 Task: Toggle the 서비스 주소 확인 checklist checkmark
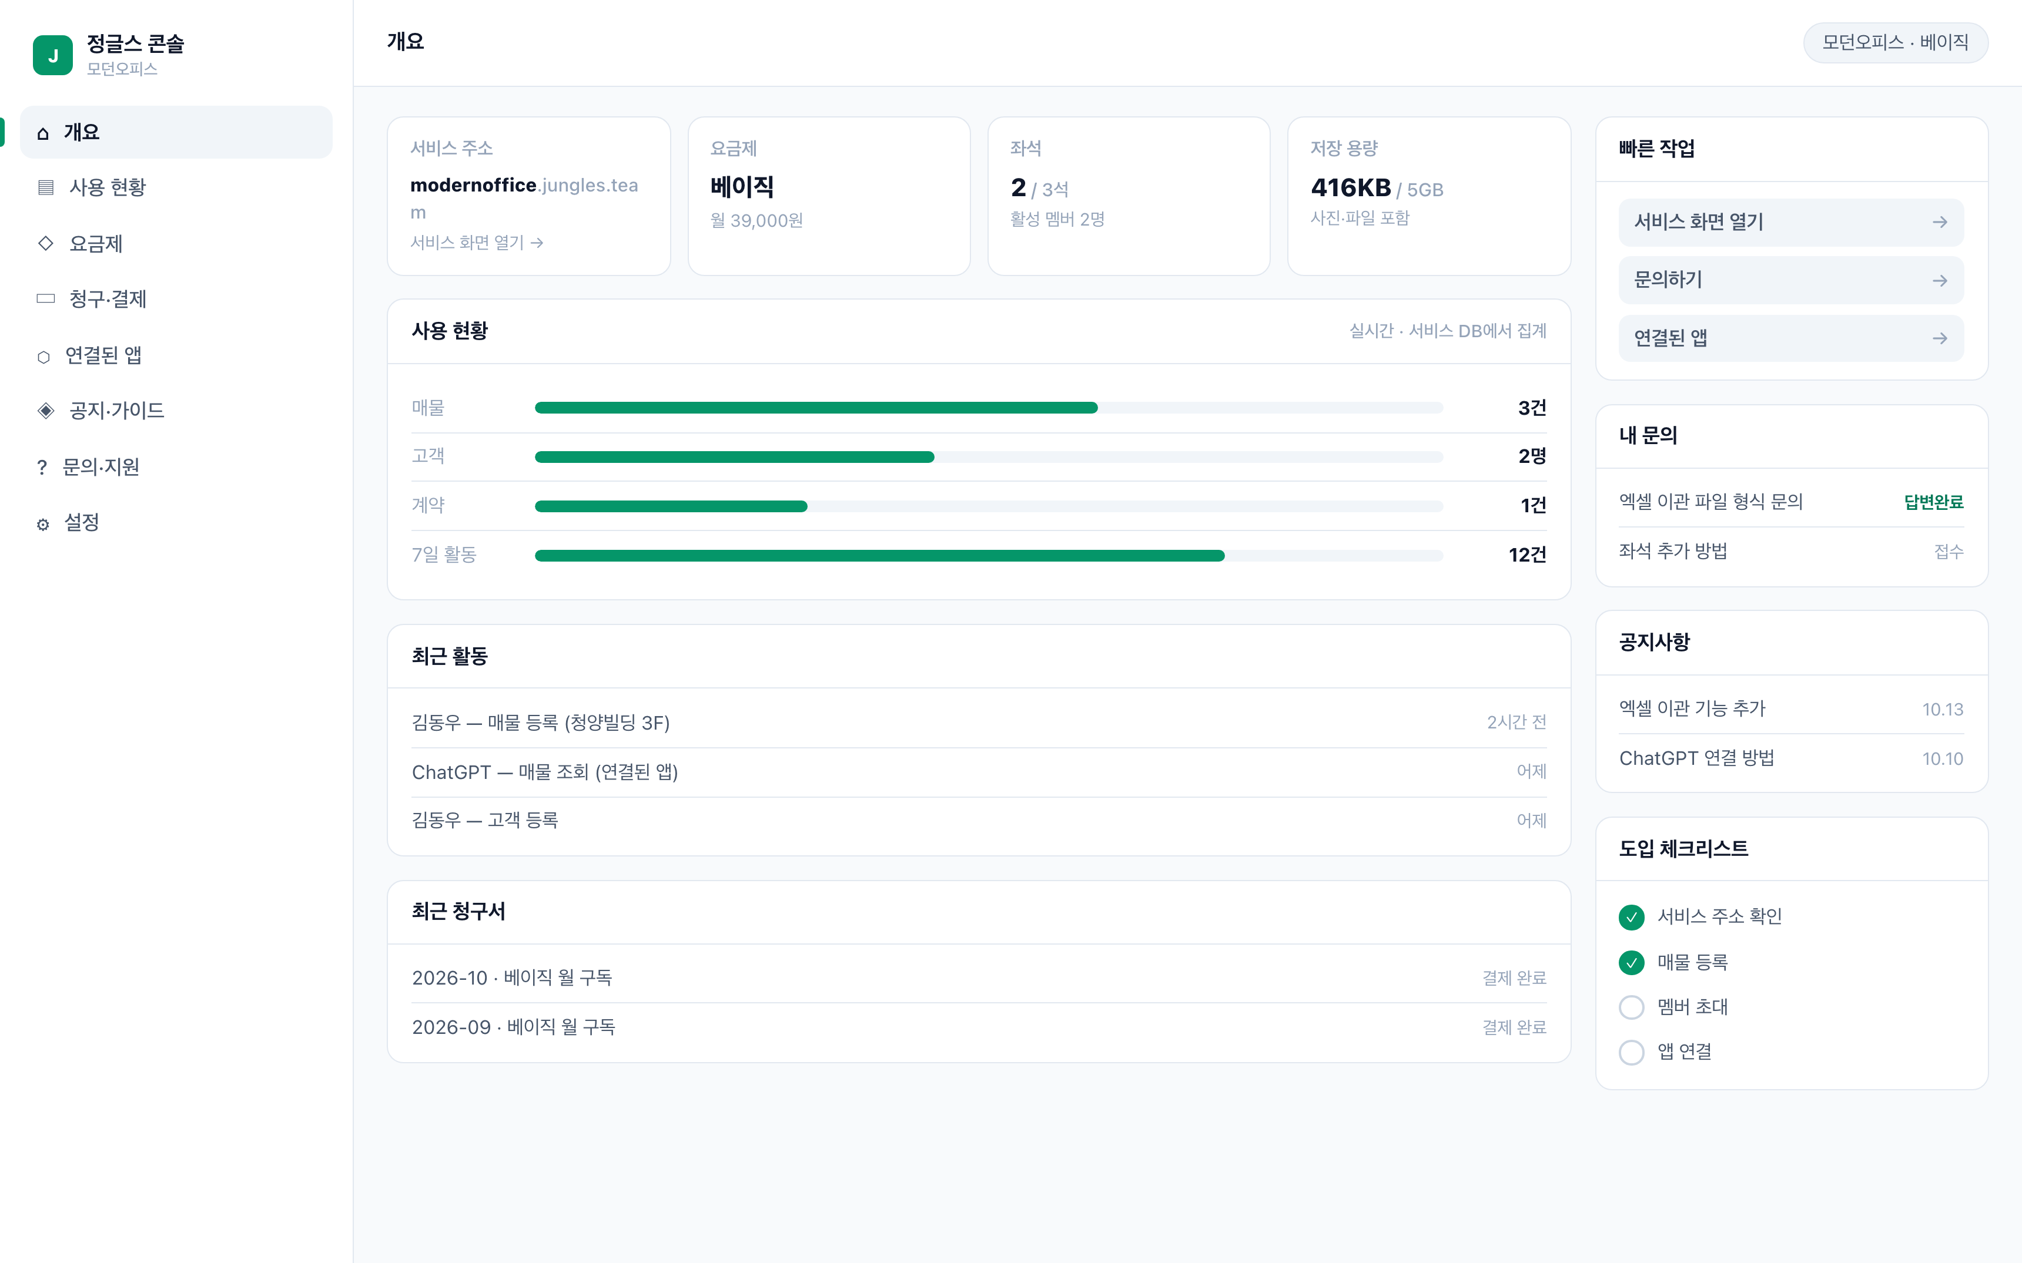click(1631, 917)
